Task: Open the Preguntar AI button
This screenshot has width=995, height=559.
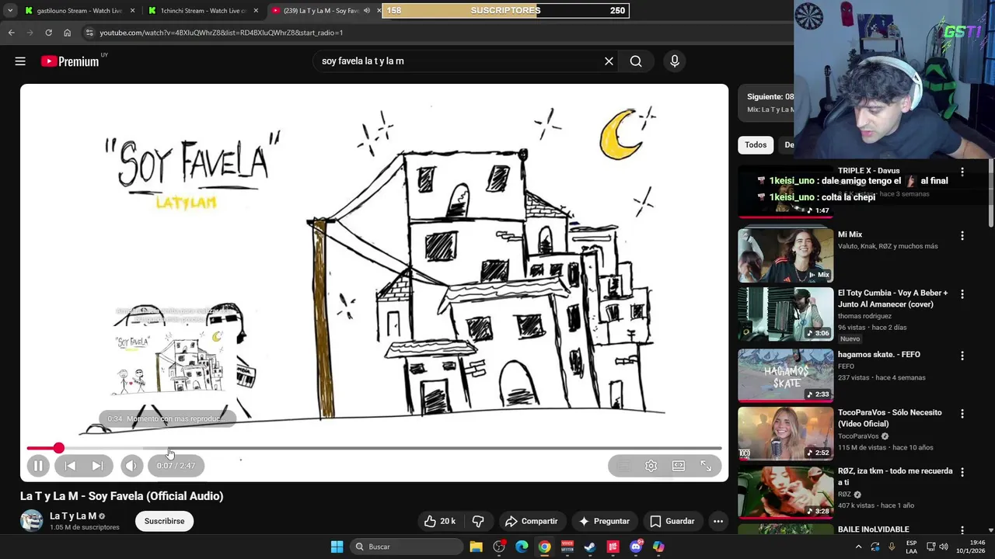Action: 605,521
